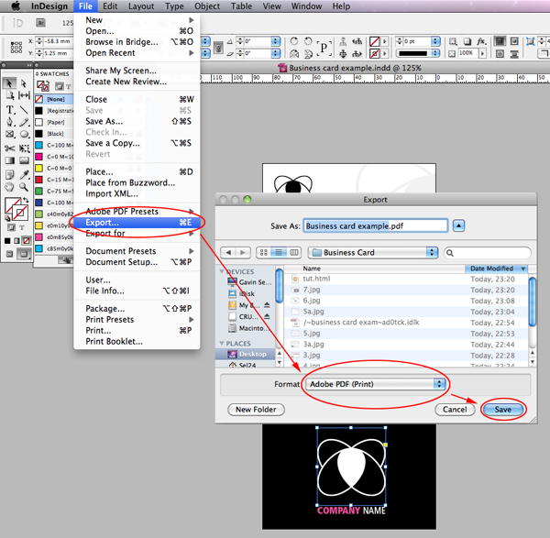Switch Export dialog to column view
Viewport: 550px width, 538px height.
pos(294,253)
